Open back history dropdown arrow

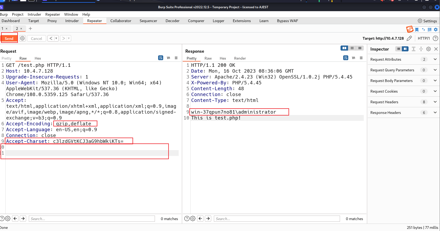point(56,38)
